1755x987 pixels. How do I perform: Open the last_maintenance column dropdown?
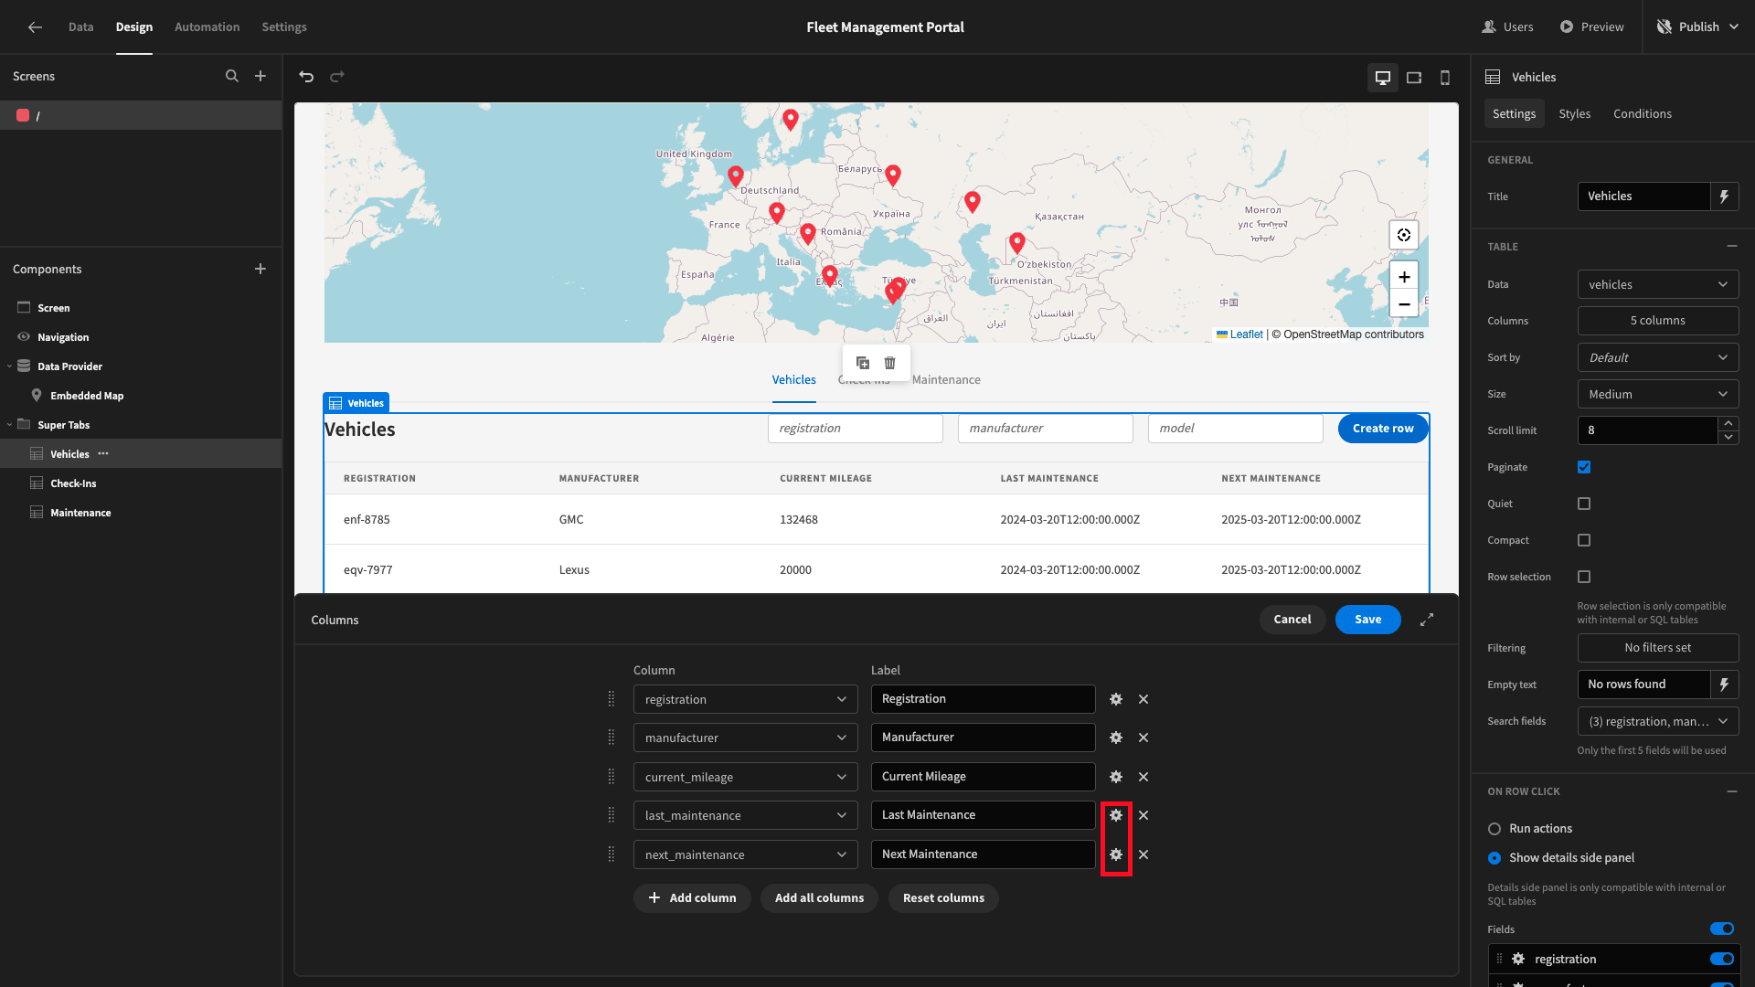tap(745, 815)
